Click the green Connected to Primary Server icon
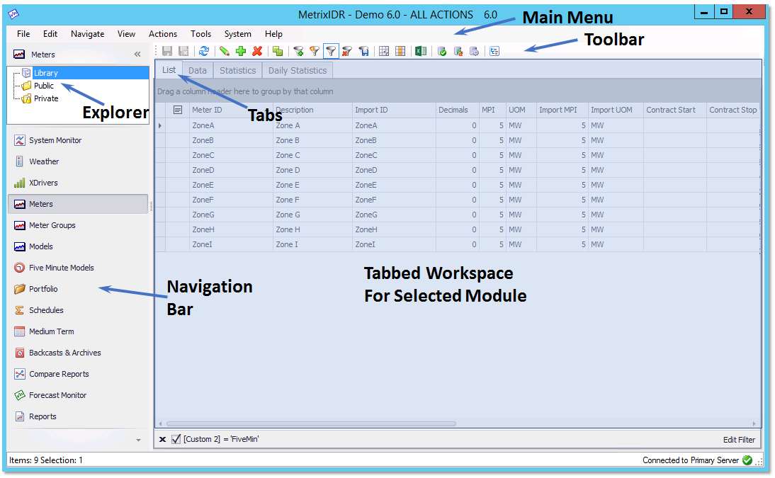The height and width of the screenshot is (478, 775). click(747, 460)
